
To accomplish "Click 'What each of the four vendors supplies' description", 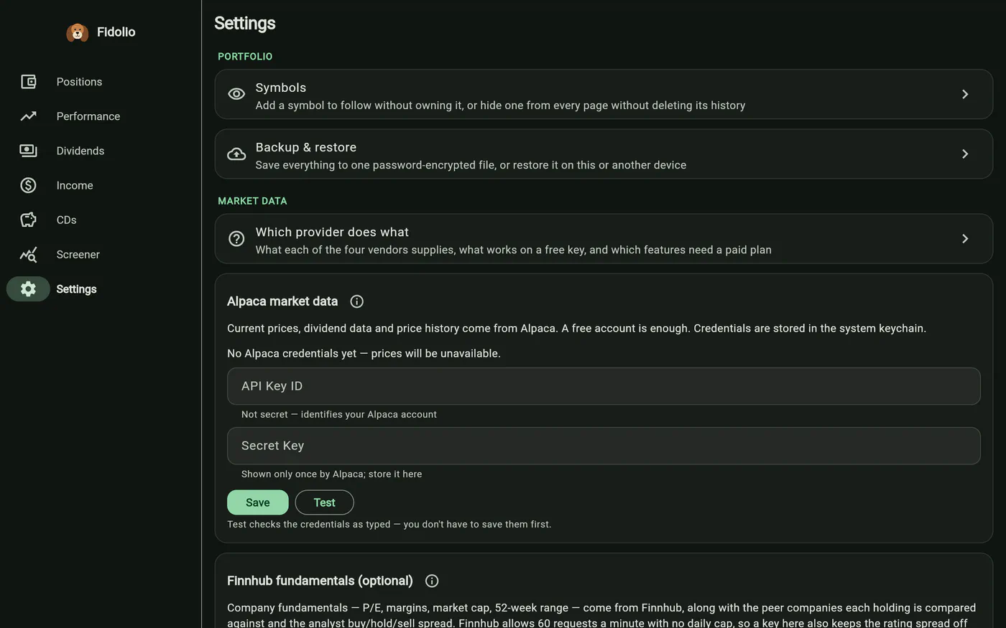I will tap(514, 249).
